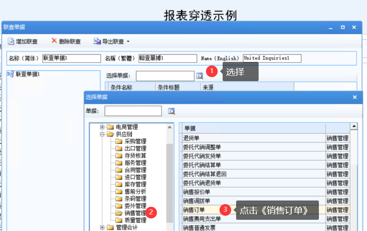Screen dimensions: 367x231
Task: Click the 单据 search input field
Action: click(x=133, y=111)
